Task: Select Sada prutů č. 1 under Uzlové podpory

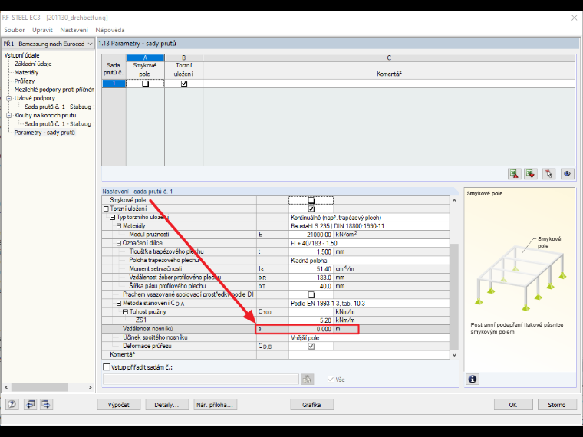Action: [60, 107]
